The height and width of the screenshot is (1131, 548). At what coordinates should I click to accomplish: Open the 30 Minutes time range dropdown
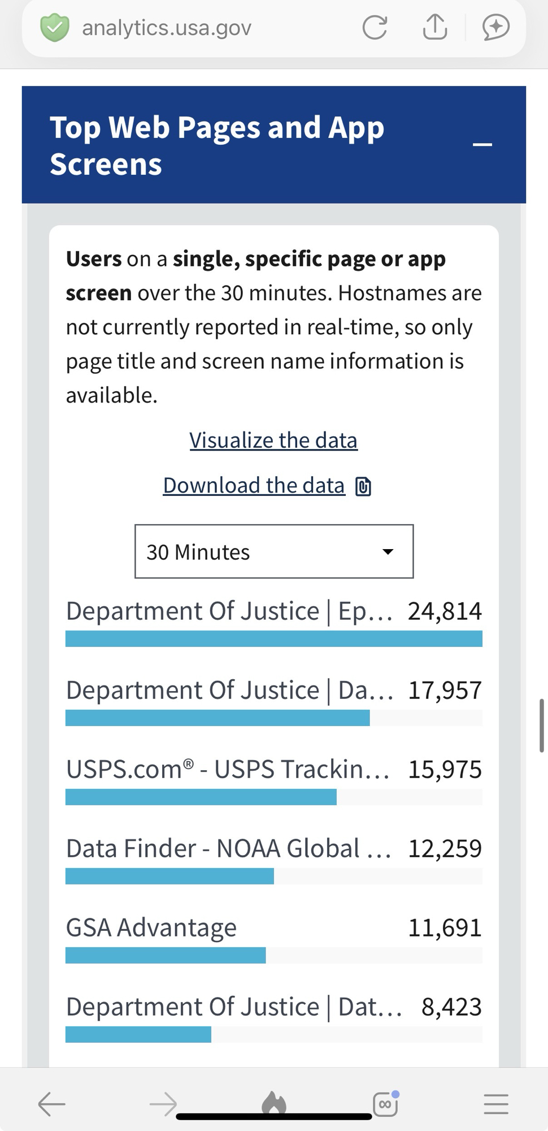click(274, 551)
